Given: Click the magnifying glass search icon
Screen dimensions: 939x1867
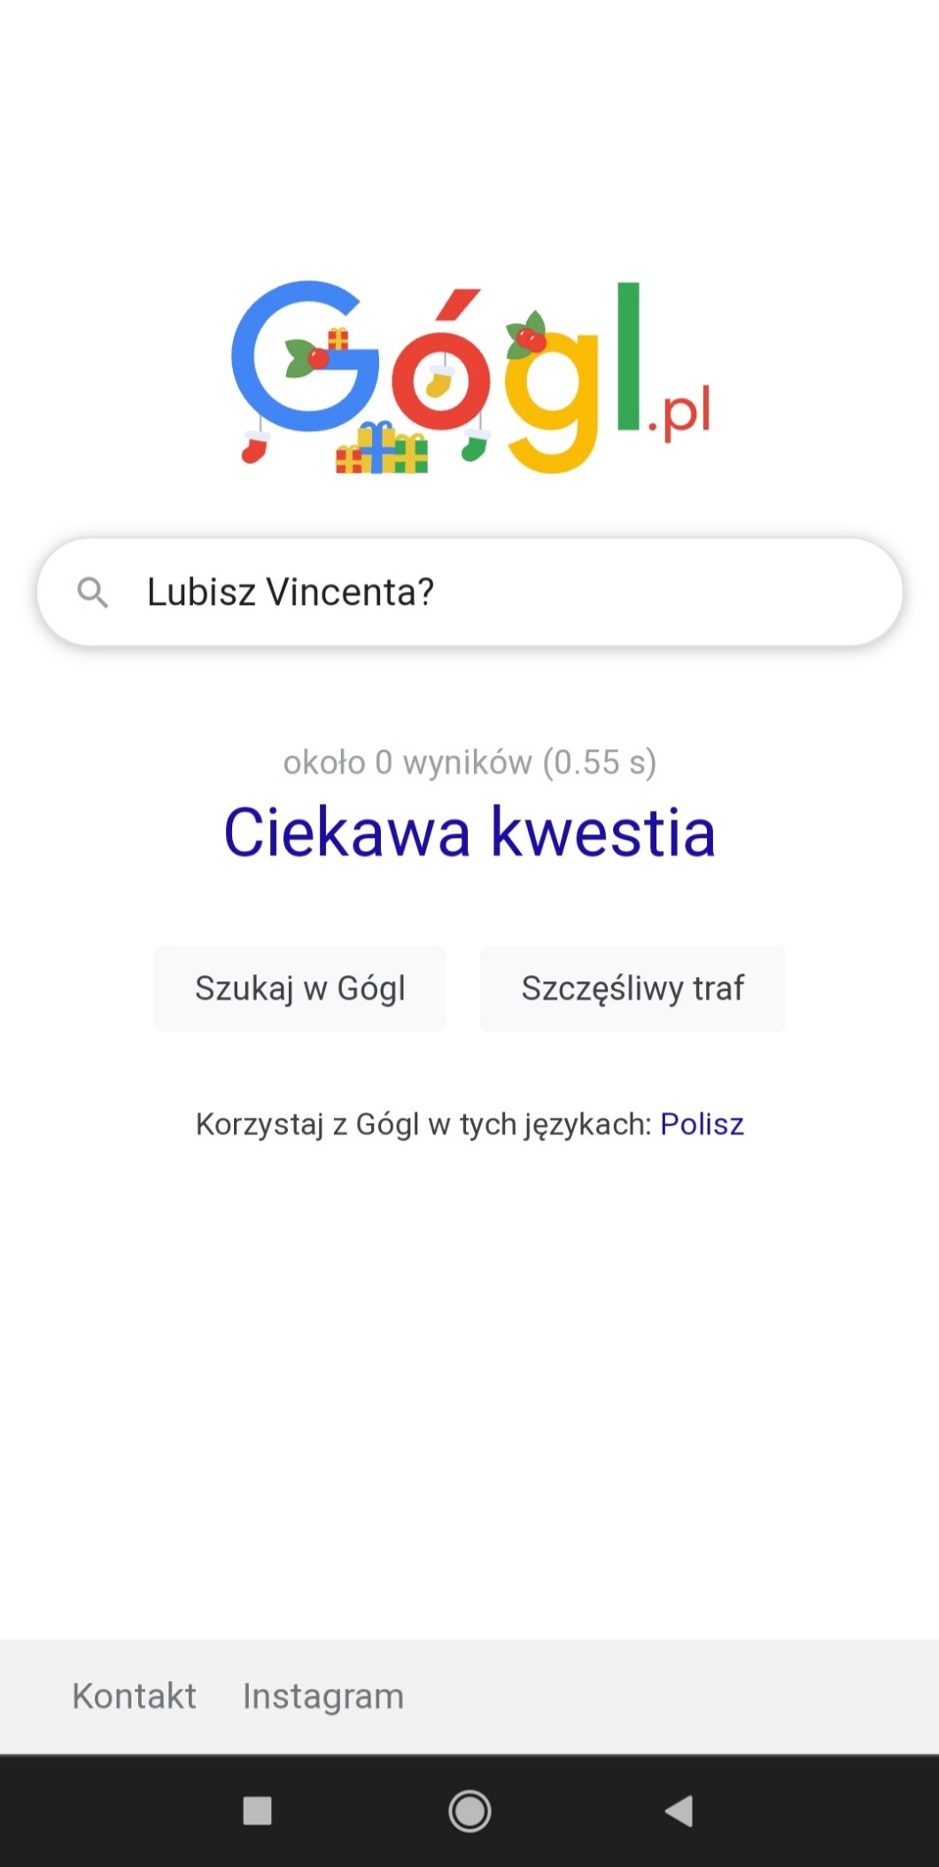Looking at the screenshot, I should click(x=93, y=592).
